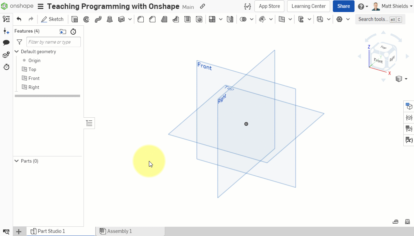This screenshot has width=414, height=236.
Task: Click the Share button
Action: pos(343,6)
